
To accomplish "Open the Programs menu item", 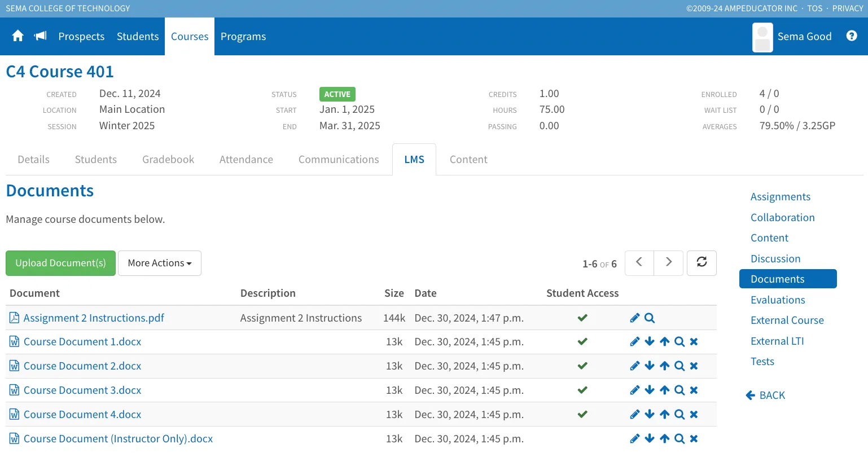I will tap(243, 36).
